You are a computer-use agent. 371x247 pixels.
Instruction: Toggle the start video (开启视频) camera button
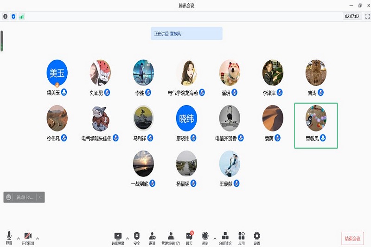(28, 236)
